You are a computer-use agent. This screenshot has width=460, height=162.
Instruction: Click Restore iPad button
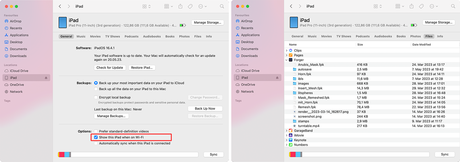142,68
